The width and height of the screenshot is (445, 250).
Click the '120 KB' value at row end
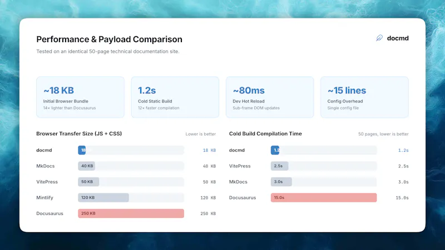(208, 198)
